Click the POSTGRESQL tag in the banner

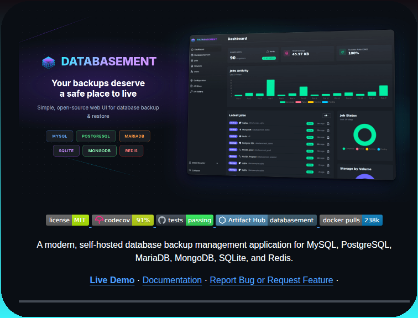[96, 136]
